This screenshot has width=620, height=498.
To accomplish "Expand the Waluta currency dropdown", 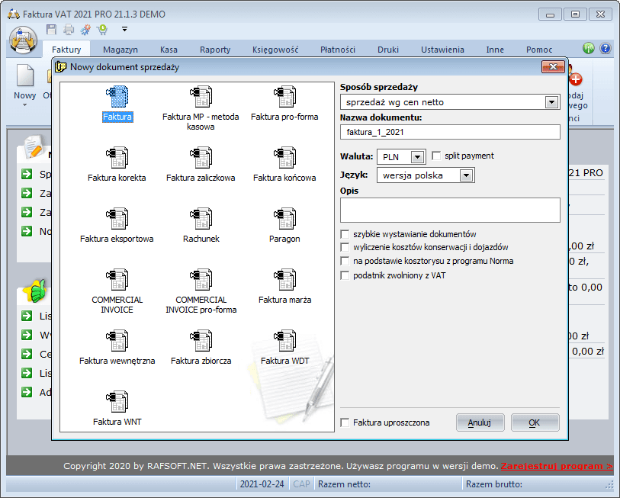I will pos(416,156).
